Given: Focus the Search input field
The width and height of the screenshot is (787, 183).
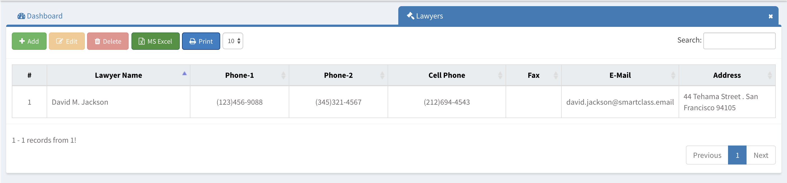Looking at the screenshot, I should tap(739, 41).
